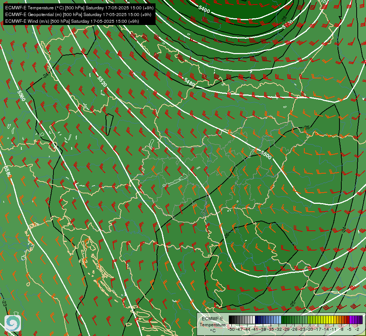Click the ECMWF-E legend title
This screenshot has height=336, width=366.
(x=212, y=319)
